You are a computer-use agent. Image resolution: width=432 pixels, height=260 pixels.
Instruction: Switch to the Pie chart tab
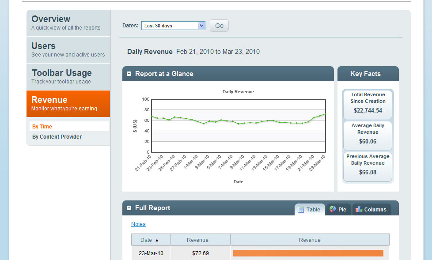[338, 210]
